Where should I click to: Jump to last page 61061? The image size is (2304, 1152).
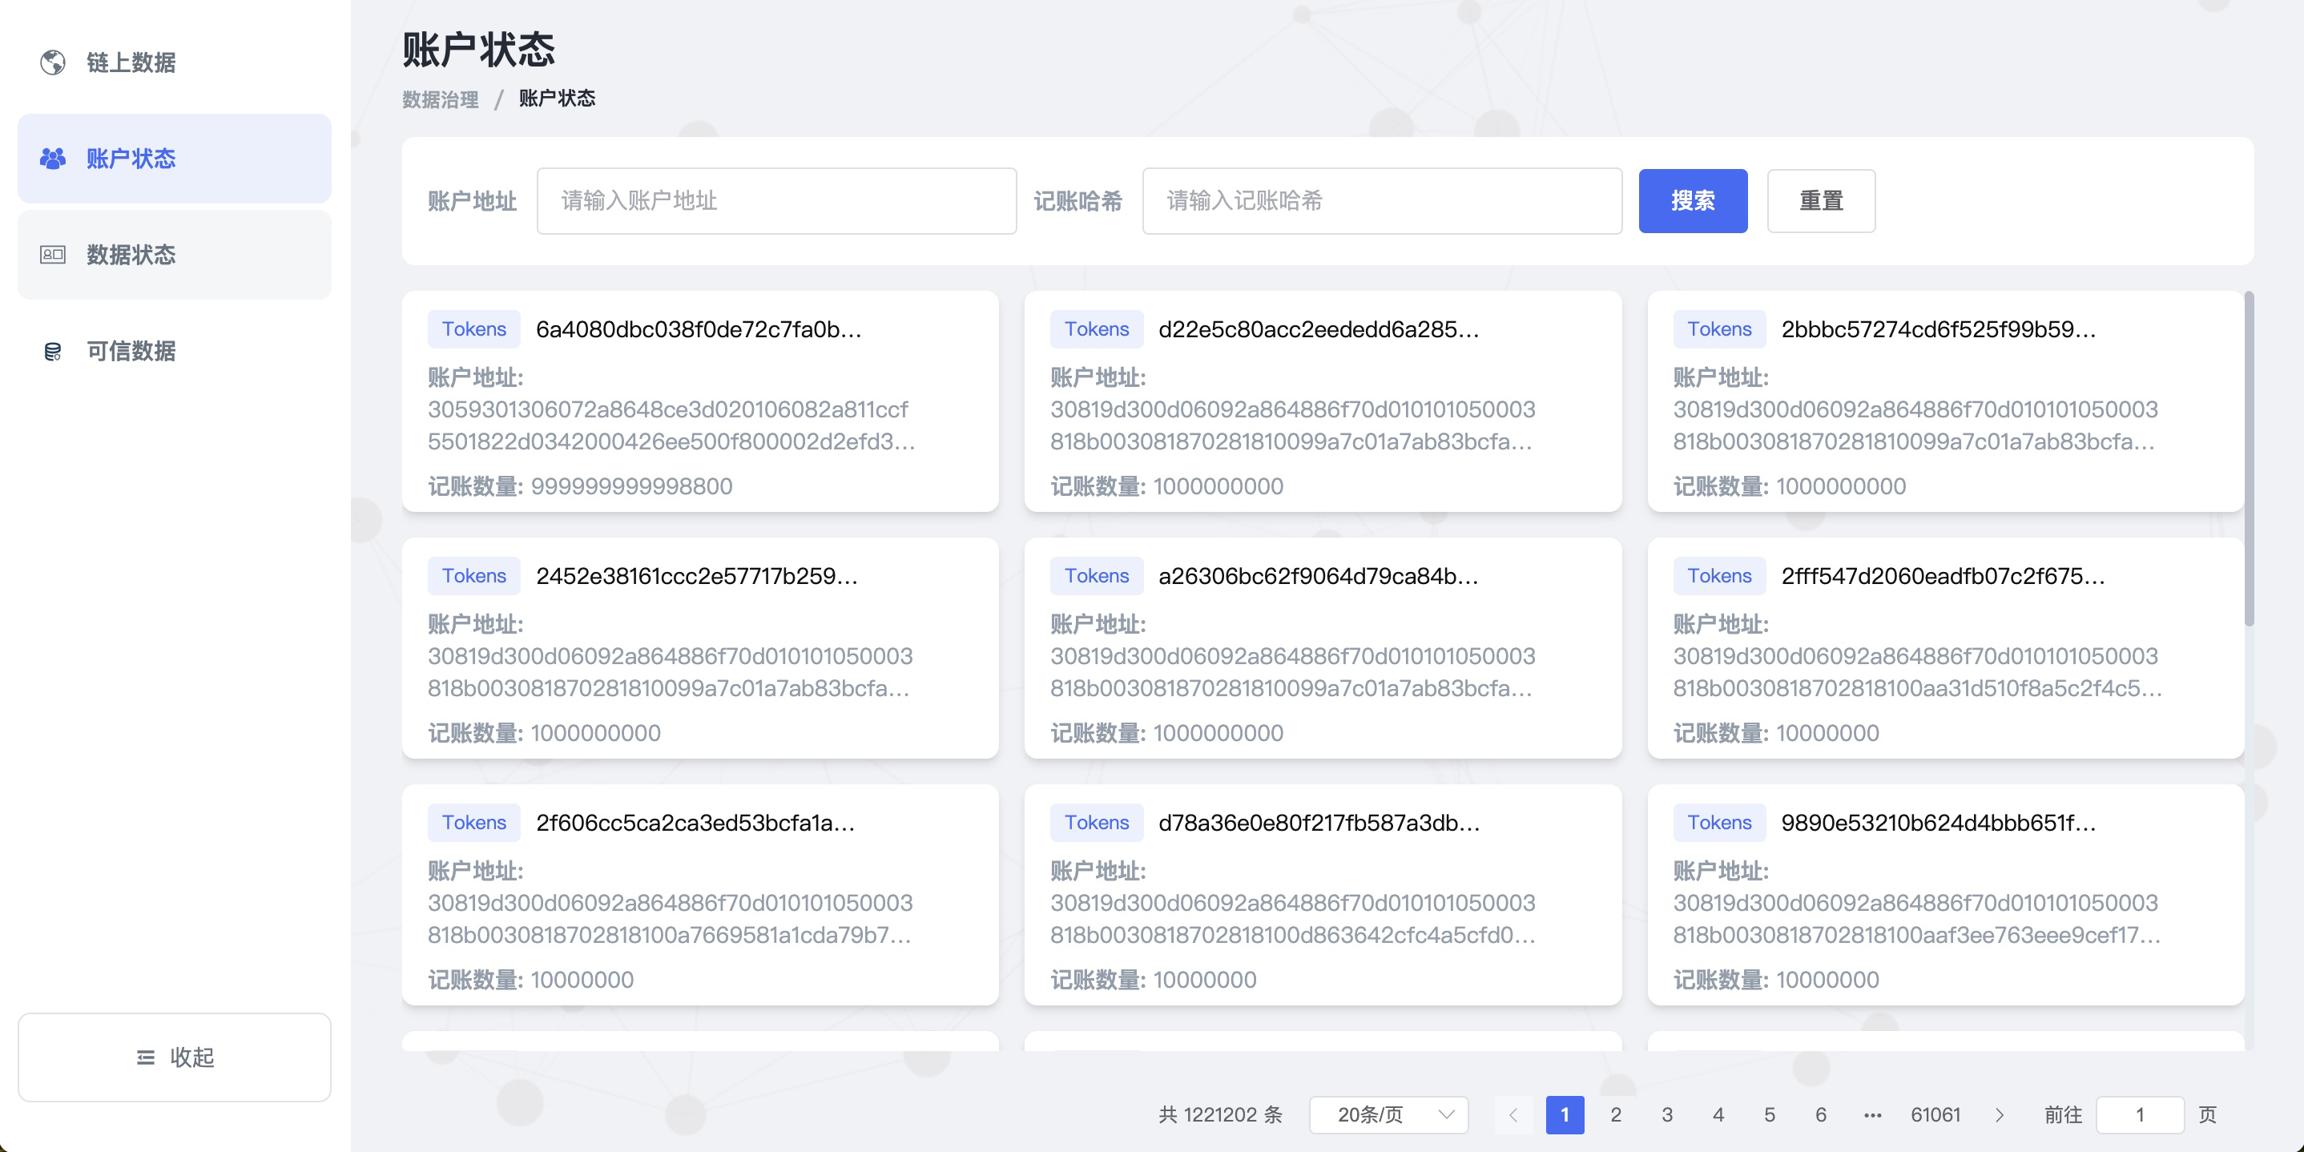1935,1114
